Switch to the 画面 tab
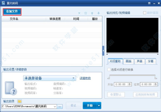161x112 pixels. click(129, 61)
